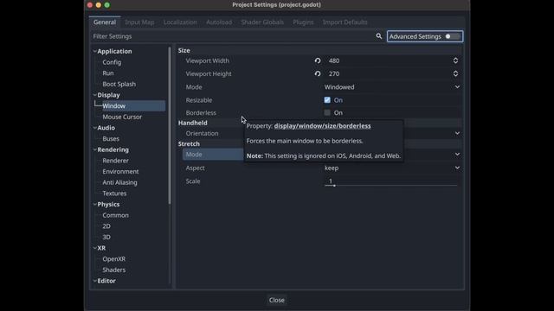Open the Aspect dropdown showing keep
The width and height of the screenshot is (554, 311).
pos(392,168)
